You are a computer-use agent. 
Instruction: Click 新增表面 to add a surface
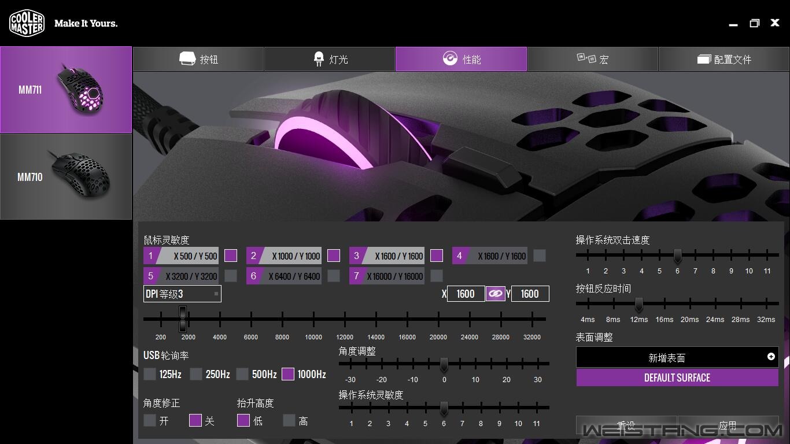tap(677, 357)
